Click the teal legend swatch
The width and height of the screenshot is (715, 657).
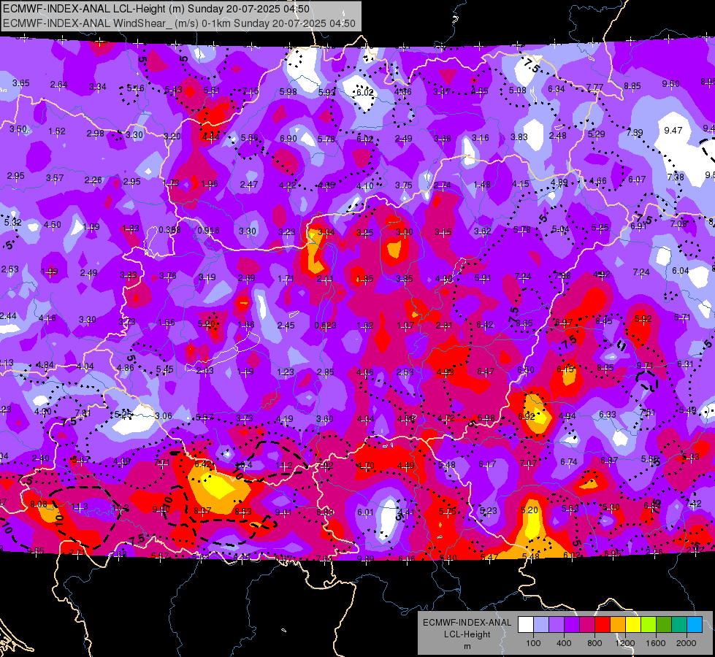679,624
